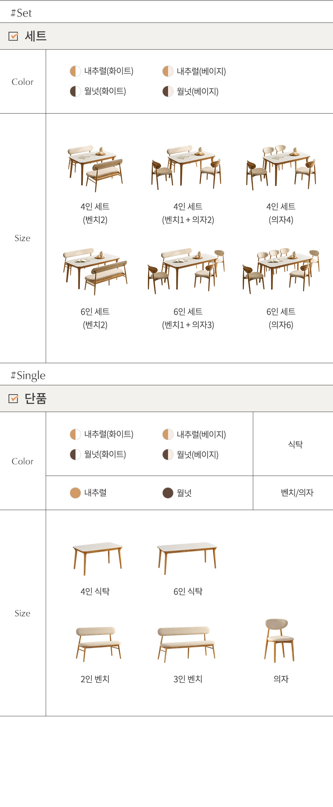The height and width of the screenshot is (807, 333).
Task: Choose the 4인 세트 (벤치1+의자2) image
Action: click(187, 167)
